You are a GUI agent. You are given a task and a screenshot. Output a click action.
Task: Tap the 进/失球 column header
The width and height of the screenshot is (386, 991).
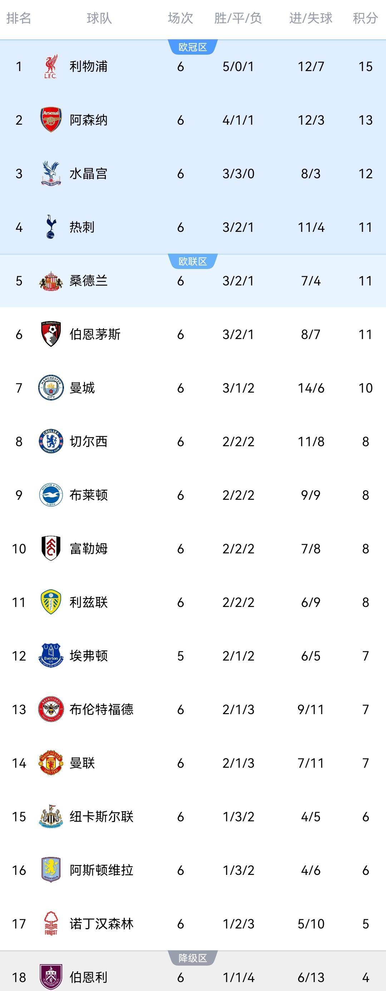pyautogui.click(x=311, y=18)
